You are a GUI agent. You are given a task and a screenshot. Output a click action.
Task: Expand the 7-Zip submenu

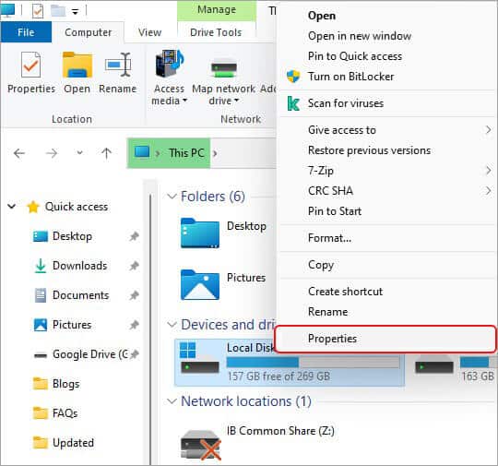[x=489, y=171]
